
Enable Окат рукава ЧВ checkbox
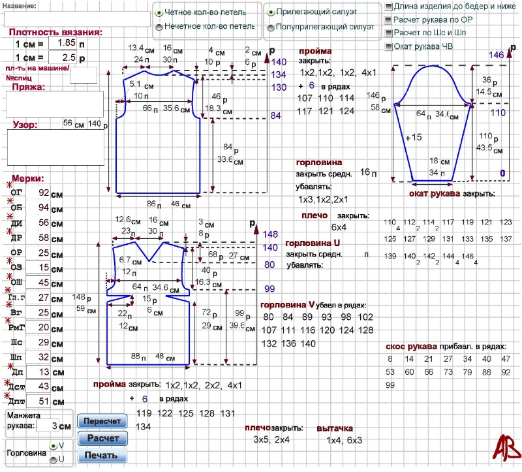point(389,46)
